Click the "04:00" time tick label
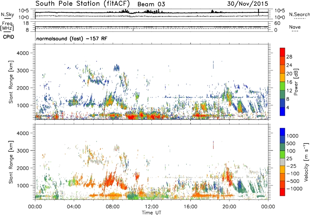 (x=74, y=207)
